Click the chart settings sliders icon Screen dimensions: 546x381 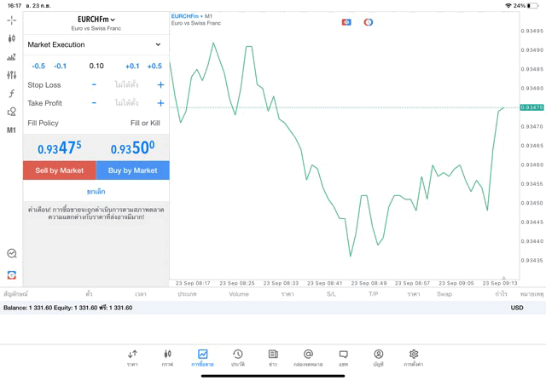click(11, 75)
